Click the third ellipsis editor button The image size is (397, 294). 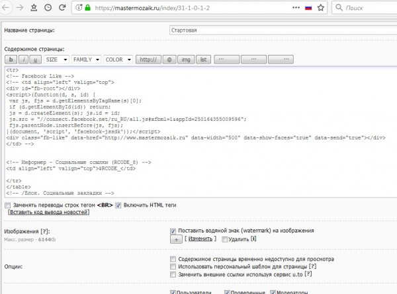point(281,59)
